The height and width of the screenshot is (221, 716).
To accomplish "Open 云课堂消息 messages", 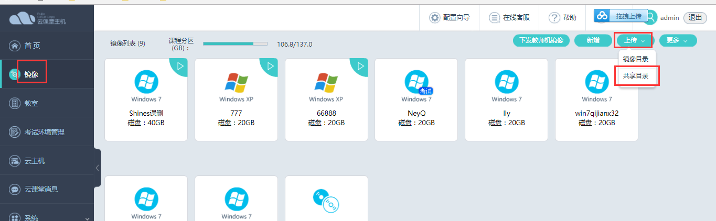I will 47,189.
